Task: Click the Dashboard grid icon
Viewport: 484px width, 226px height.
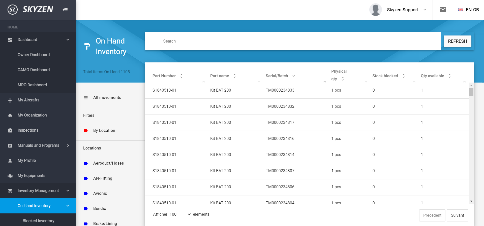Action: pos(10,40)
